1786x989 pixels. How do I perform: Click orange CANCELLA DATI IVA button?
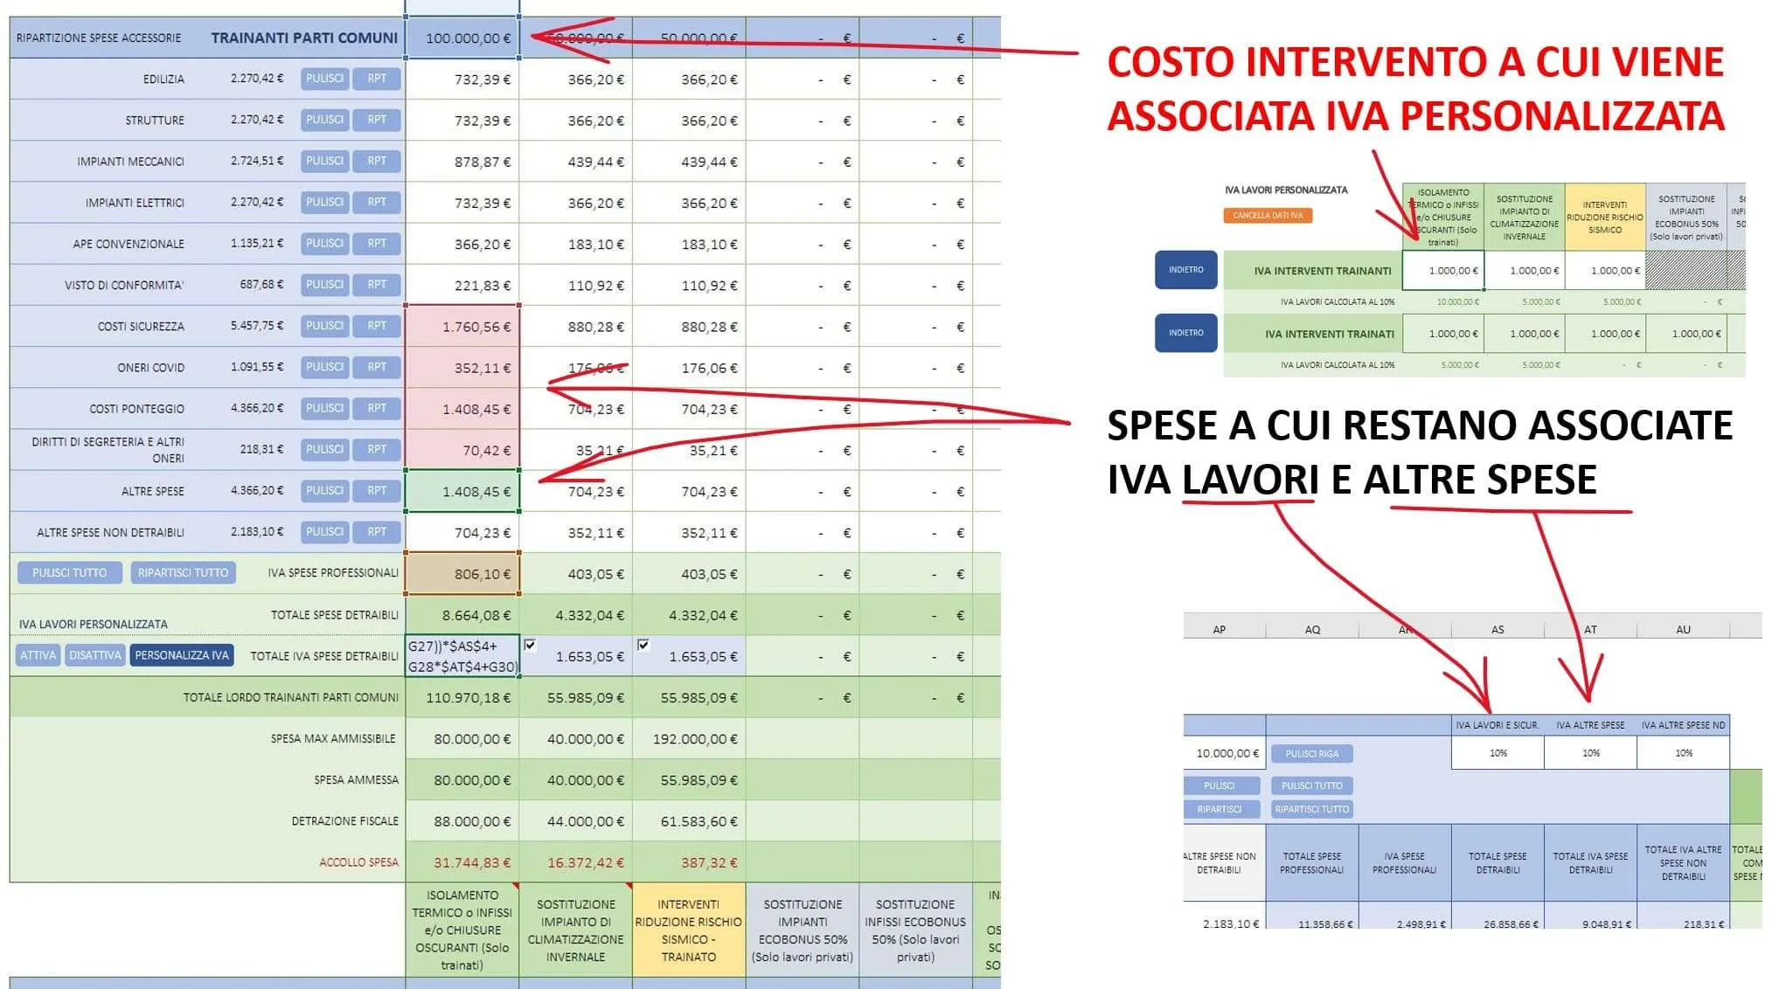click(1267, 215)
